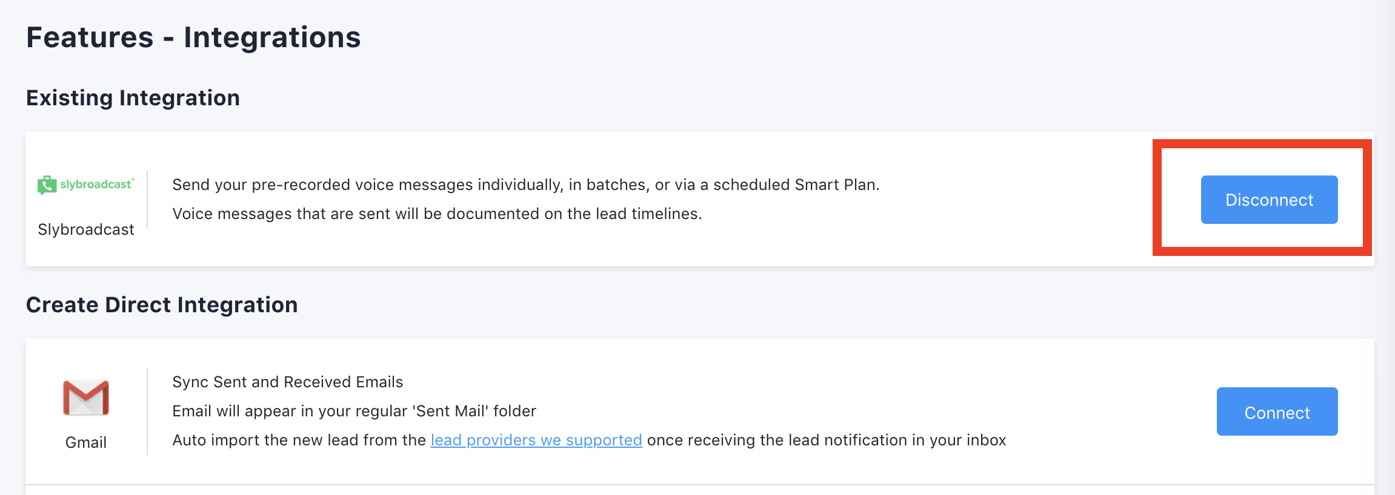Click the Gmail name label under icon
Image resolution: width=1395 pixels, height=495 pixels.
pyautogui.click(x=86, y=442)
